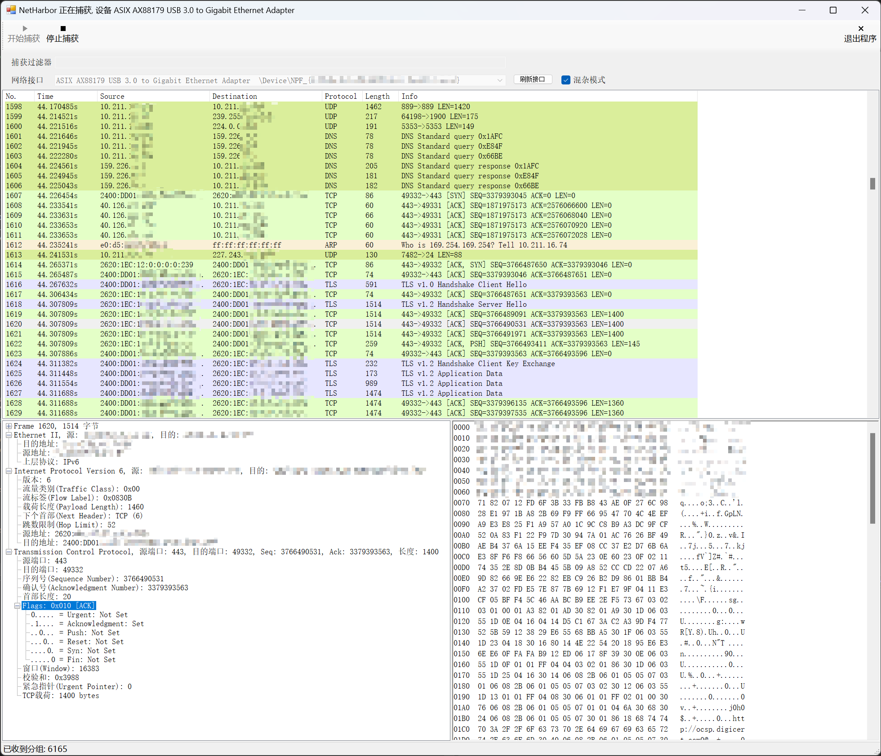The width and height of the screenshot is (881, 756).
Task: Select the 首部长度: 20 tree item
Action: (x=47, y=597)
